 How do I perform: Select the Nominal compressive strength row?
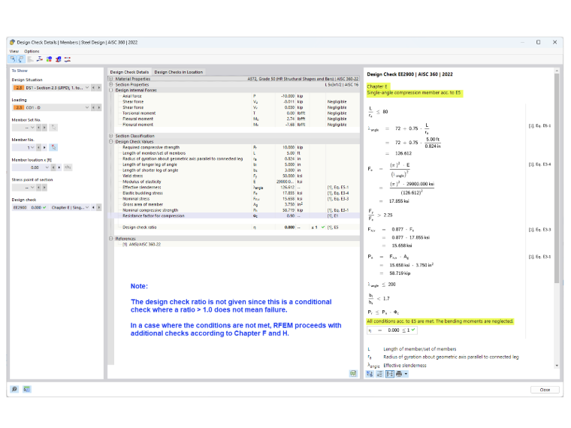click(x=237, y=210)
